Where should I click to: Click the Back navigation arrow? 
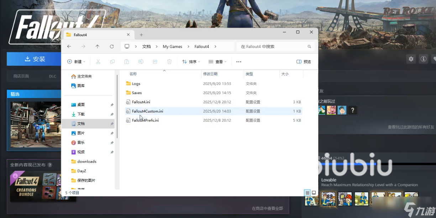69,47
